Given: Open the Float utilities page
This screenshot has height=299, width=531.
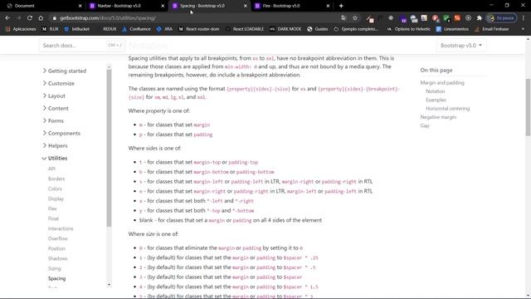Looking at the screenshot, I should [x=53, y=218].
